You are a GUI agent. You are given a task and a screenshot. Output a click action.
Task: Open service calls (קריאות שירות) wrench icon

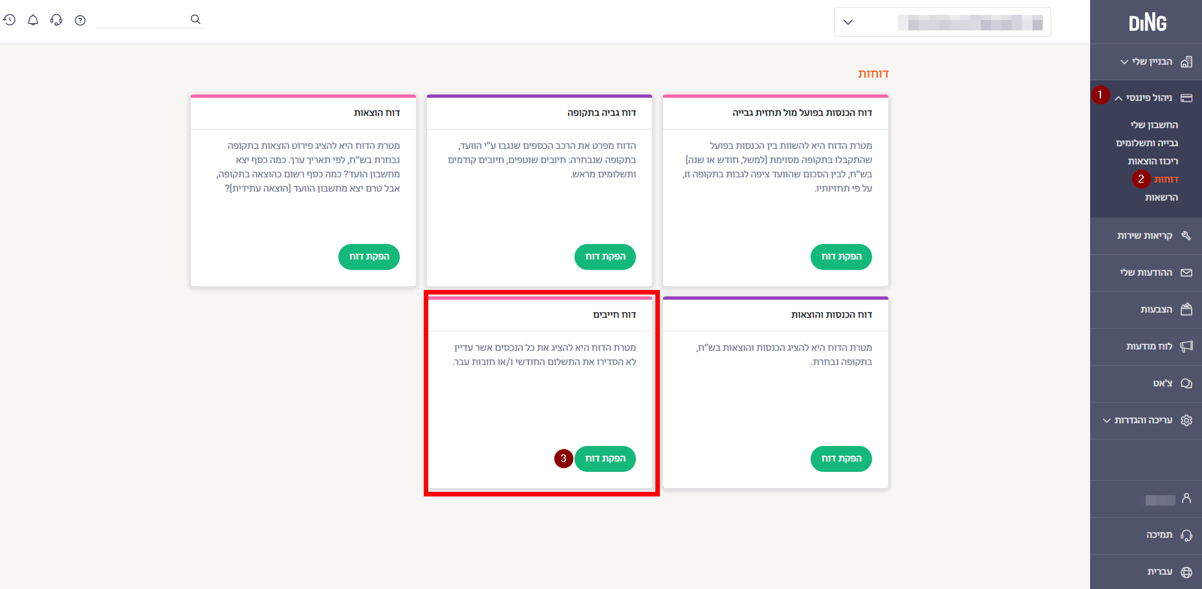pyautogui.click(x=1186, y=236)
